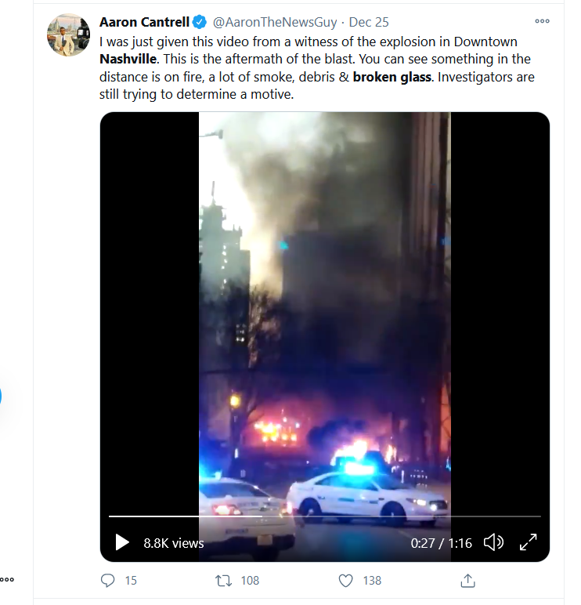Reply to tweet via comment icon
This screenshot has width=581, height=605.
pos(107,580)
